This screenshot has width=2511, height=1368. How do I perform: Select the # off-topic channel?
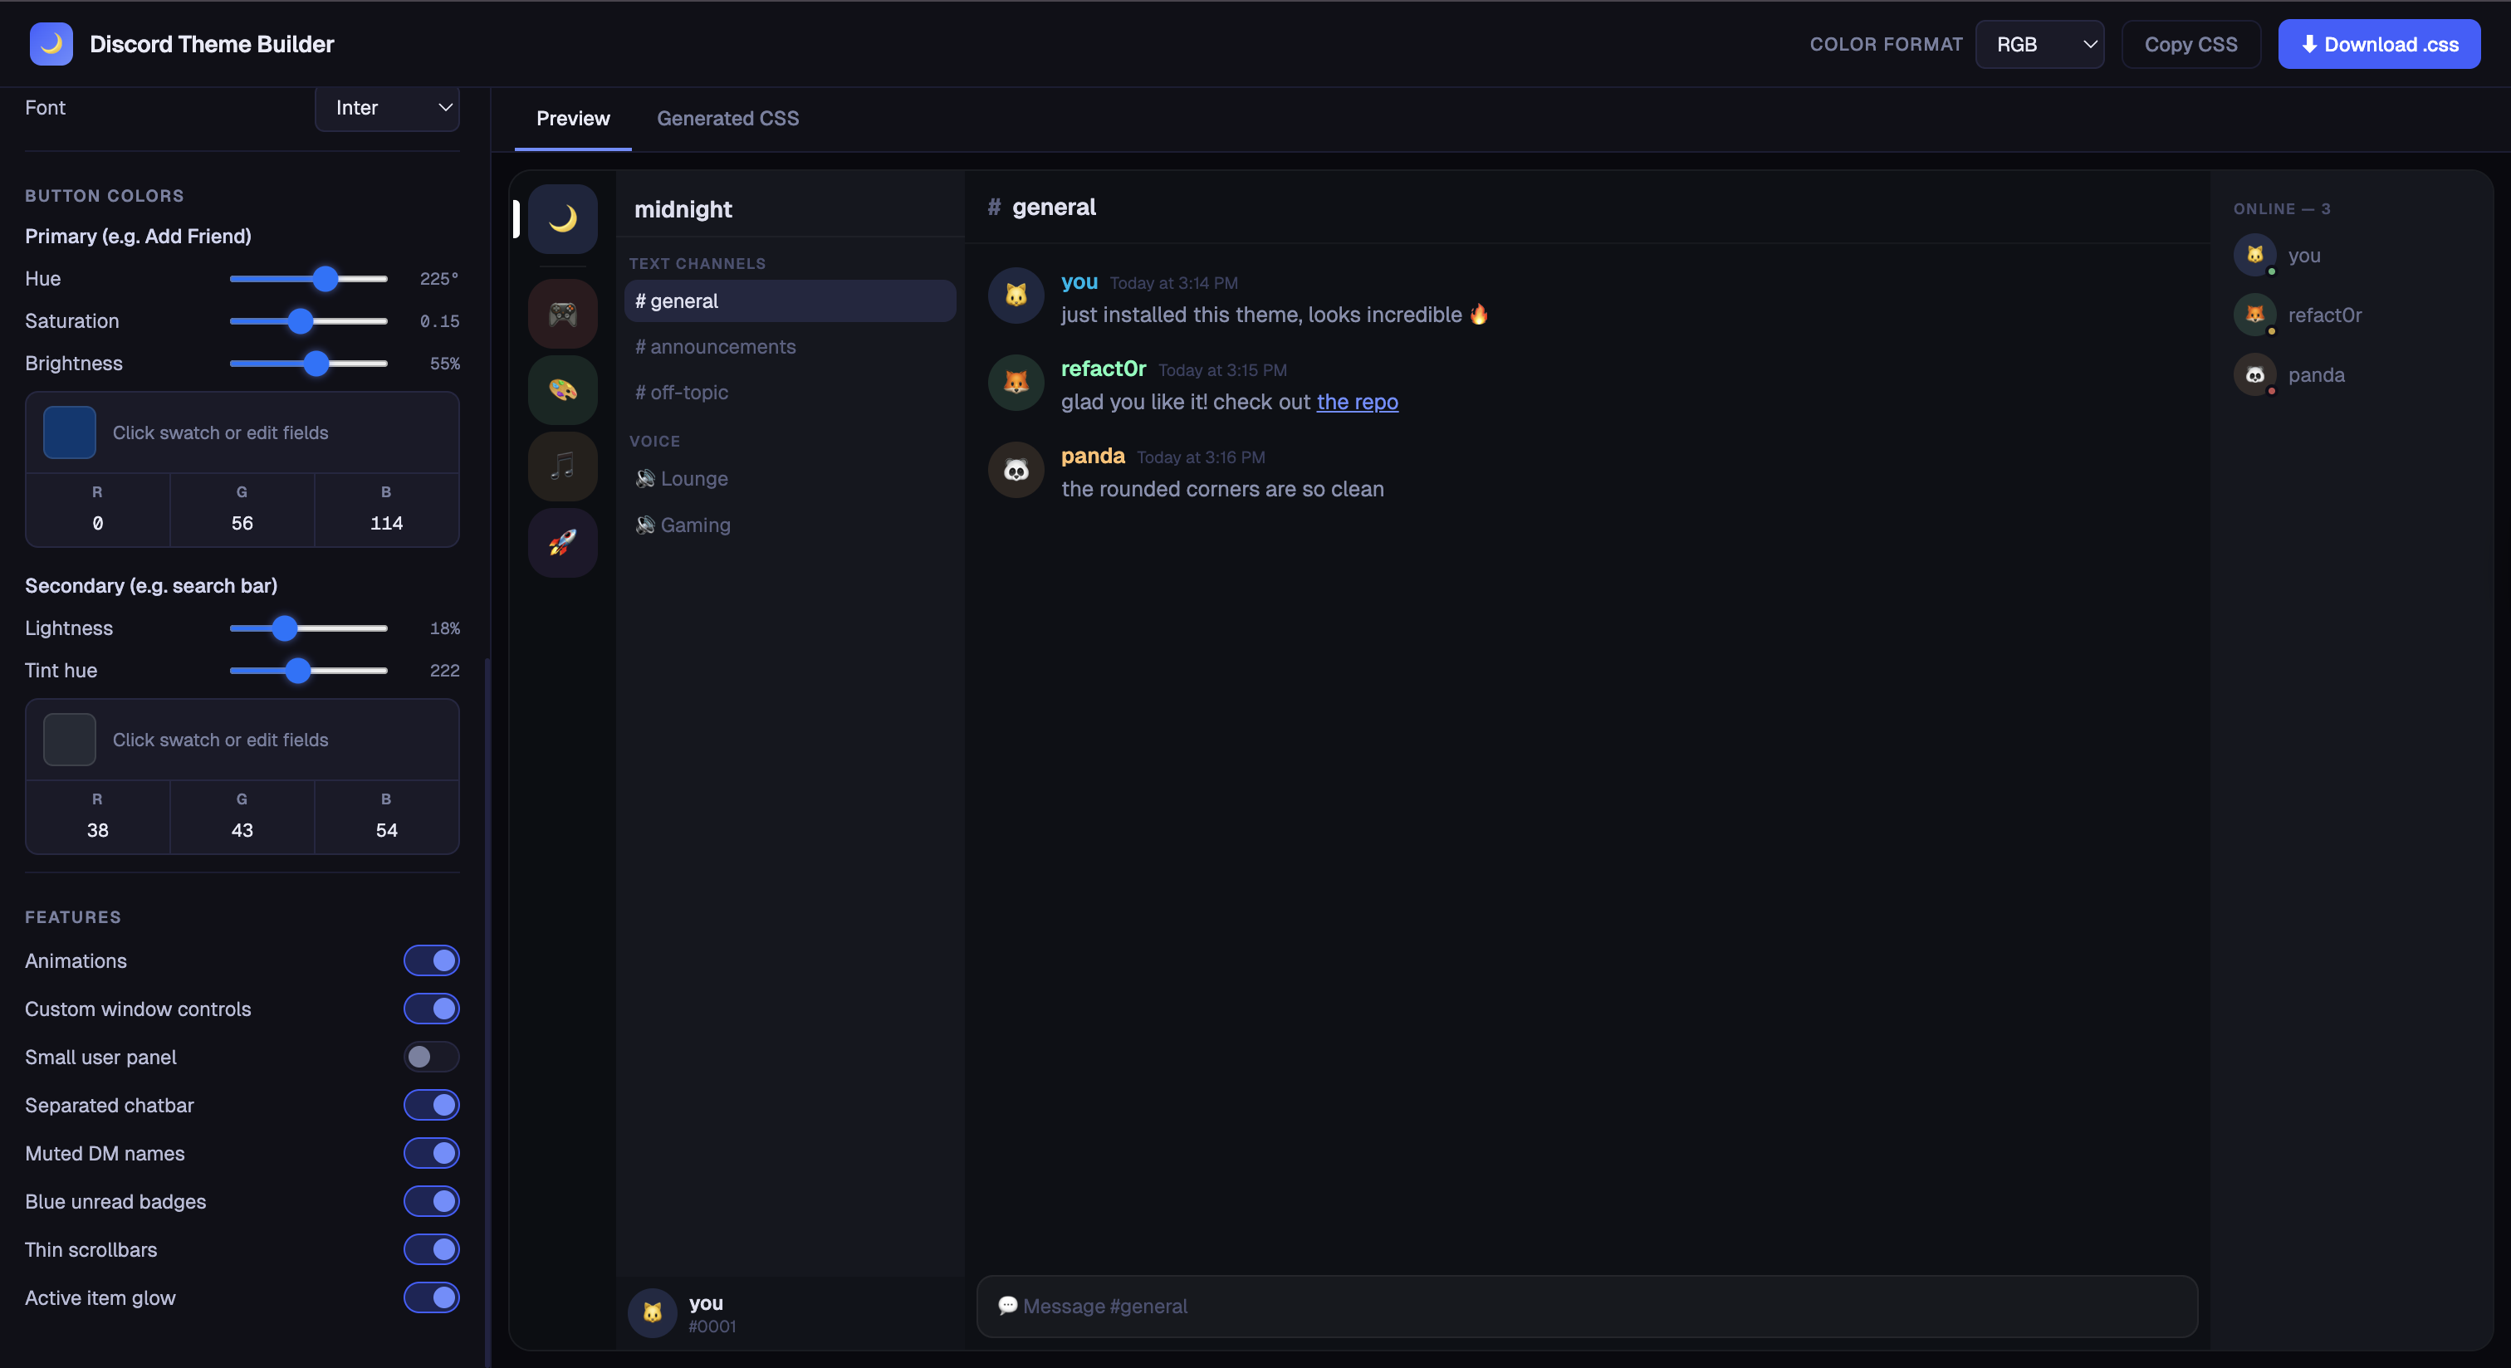click(x=790, y=393)
